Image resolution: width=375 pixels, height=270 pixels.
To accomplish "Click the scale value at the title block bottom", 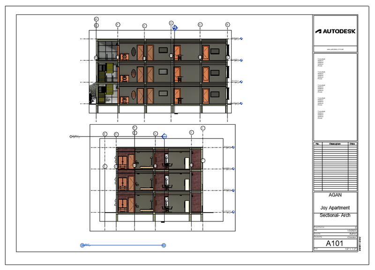I will pyautogui.click(x=351, y=249).
